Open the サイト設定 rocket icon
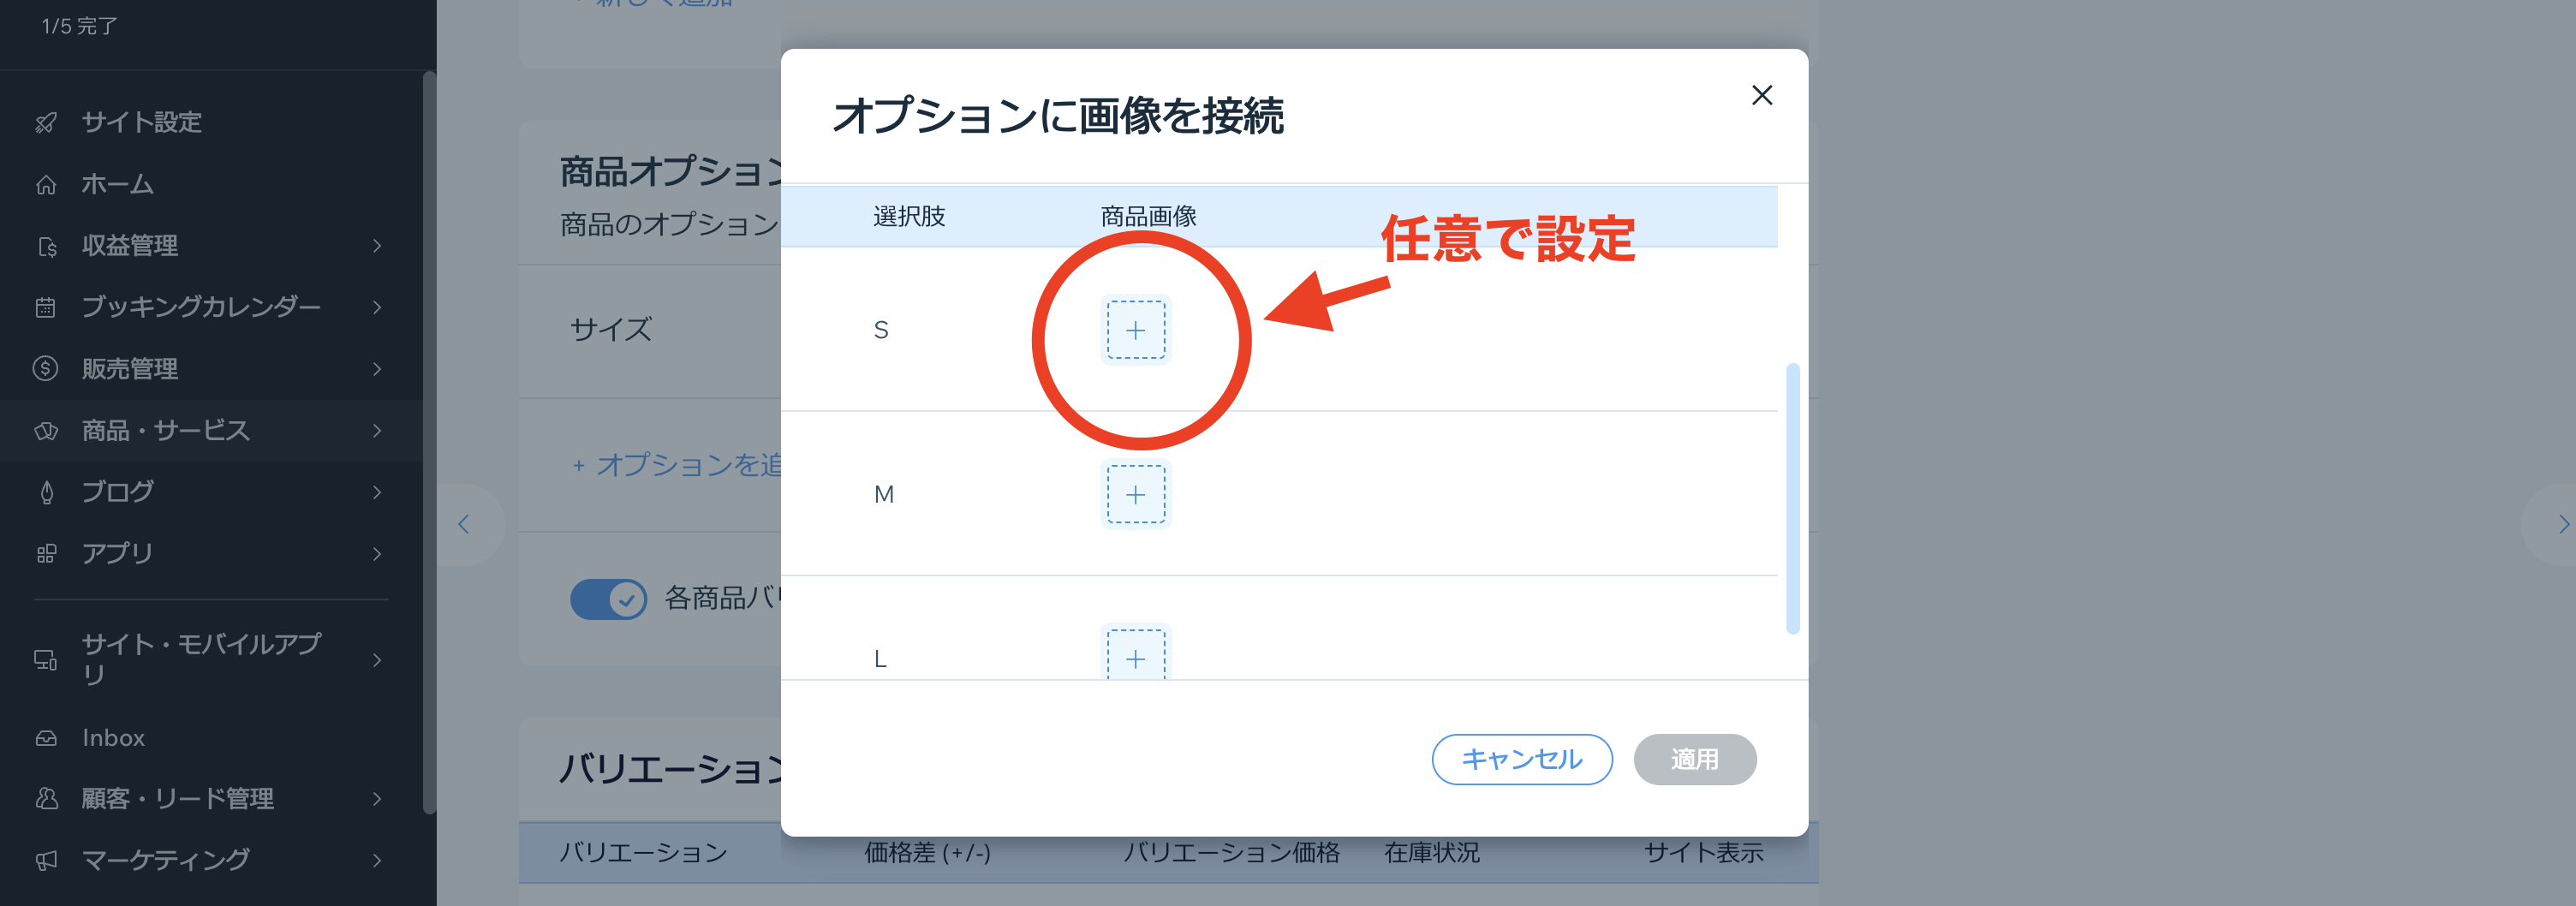 pyautogui.click(x=45, y=122)
